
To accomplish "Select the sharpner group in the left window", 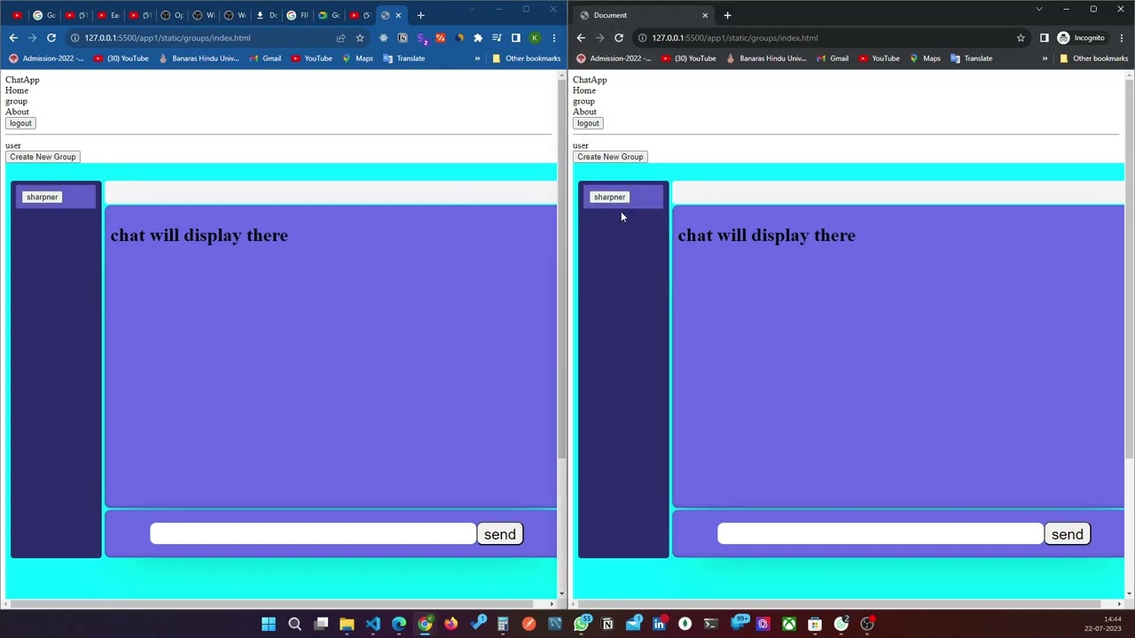I will [42, 197].
